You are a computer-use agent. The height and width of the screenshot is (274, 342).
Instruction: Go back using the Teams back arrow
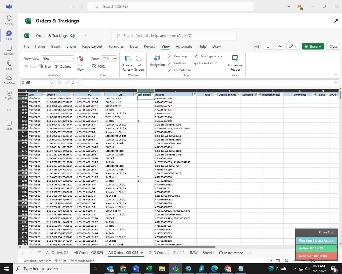pyautogui.click(x=73, y=6)
